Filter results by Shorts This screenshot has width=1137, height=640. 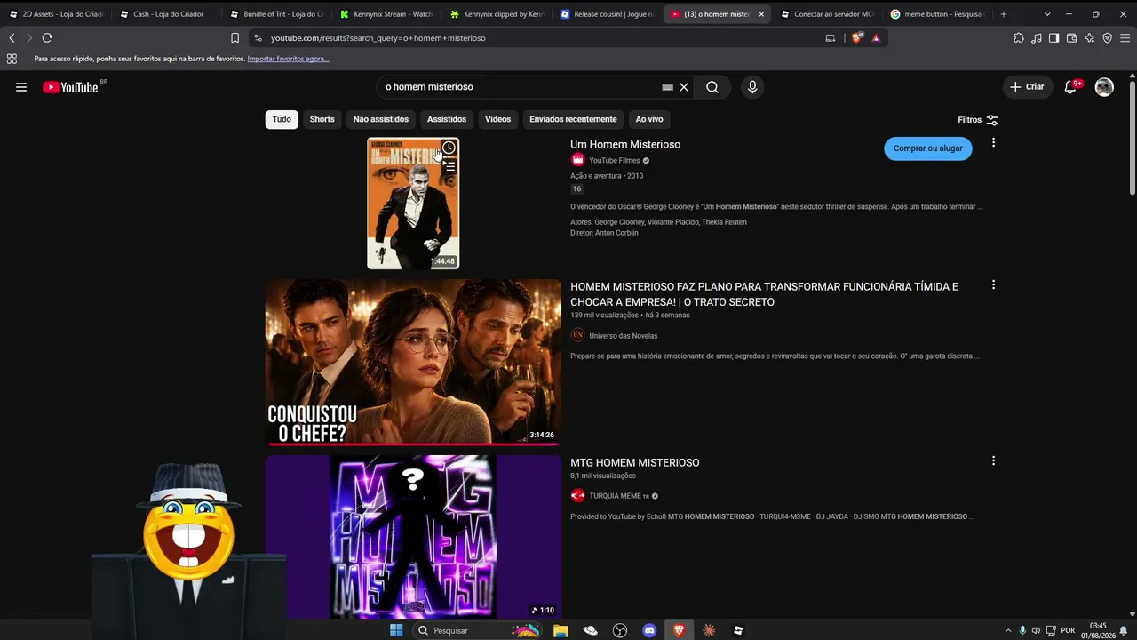coord(322,119)
